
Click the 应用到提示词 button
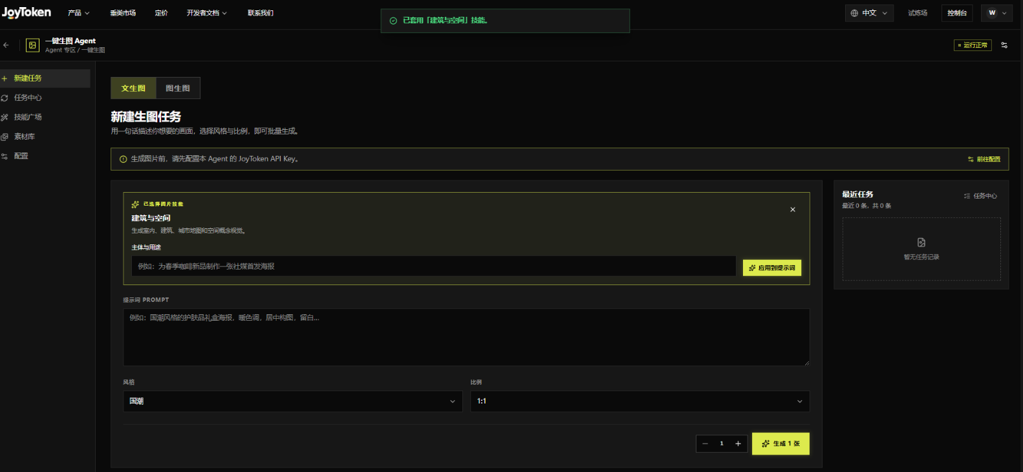point(772,268)
